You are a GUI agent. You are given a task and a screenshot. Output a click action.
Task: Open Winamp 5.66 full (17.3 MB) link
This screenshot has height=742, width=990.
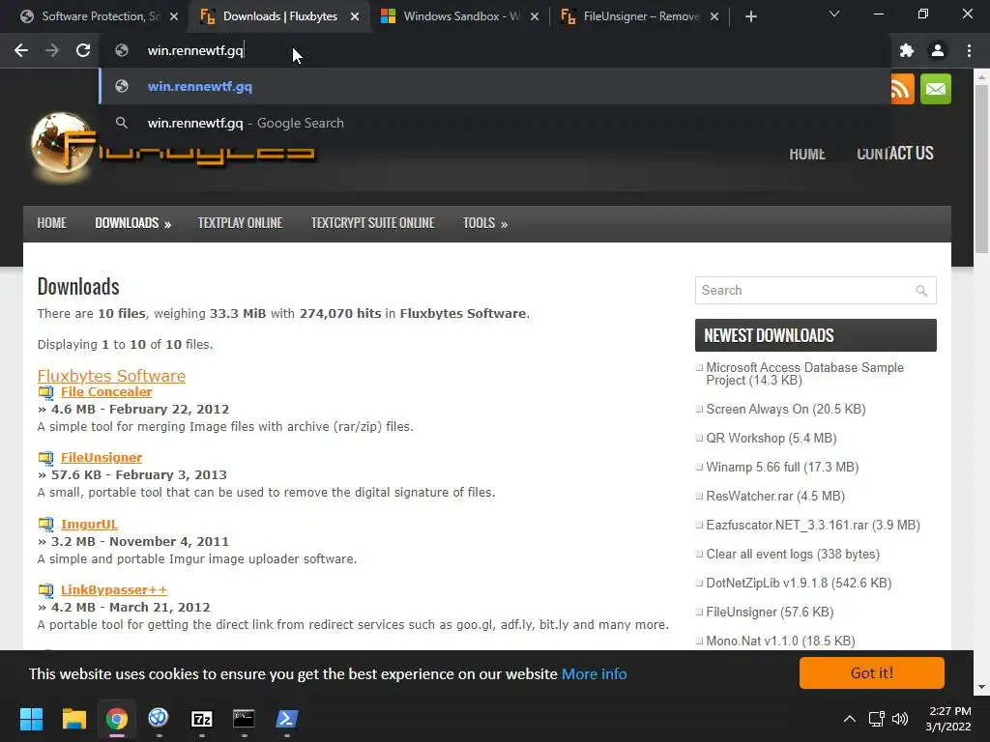[782, 467]
